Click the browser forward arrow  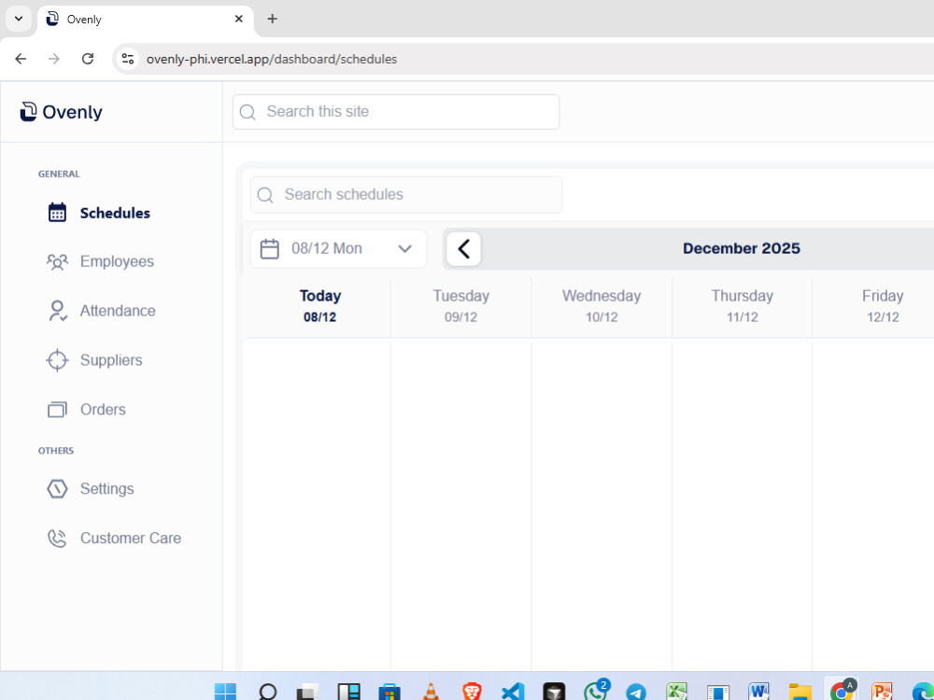[54, 59]
